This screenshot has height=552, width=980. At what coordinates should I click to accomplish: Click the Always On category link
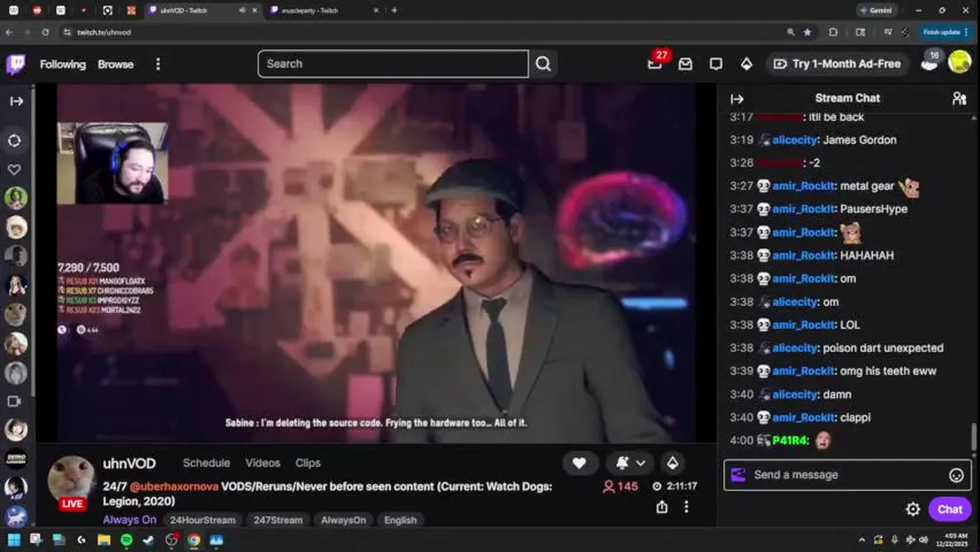(x=130, y=520)
